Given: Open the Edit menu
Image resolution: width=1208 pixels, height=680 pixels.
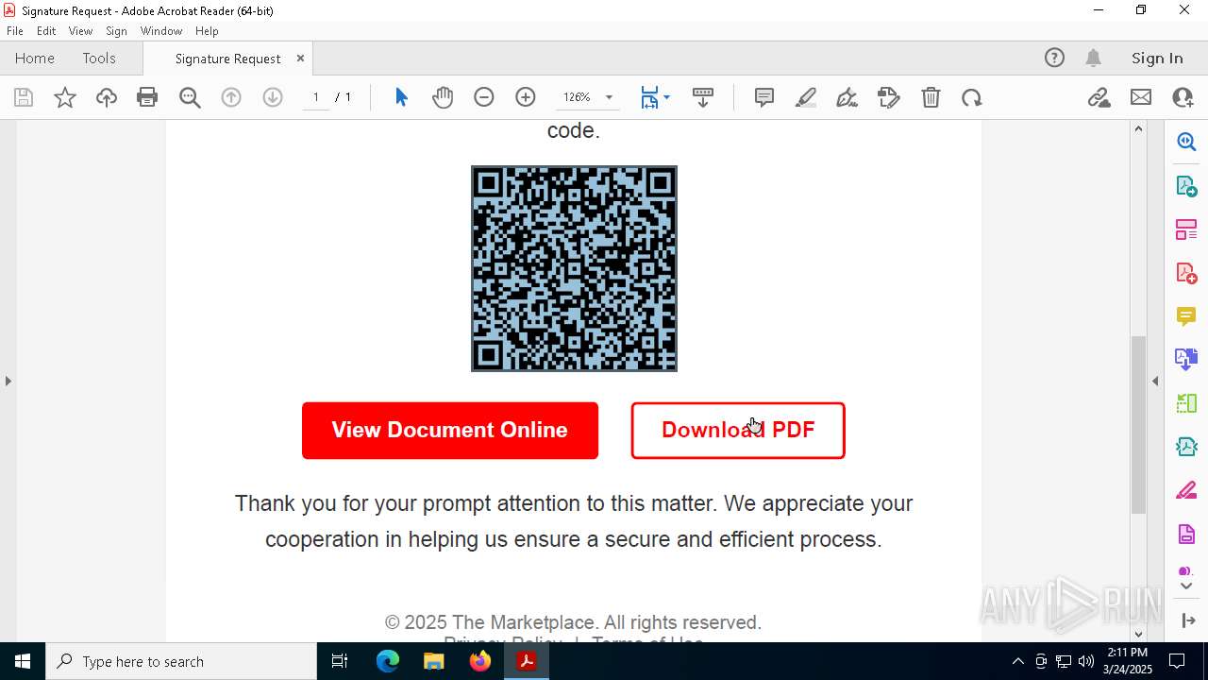Looking at the screenshot, I should pyautogui.click(x=46, y=30).
